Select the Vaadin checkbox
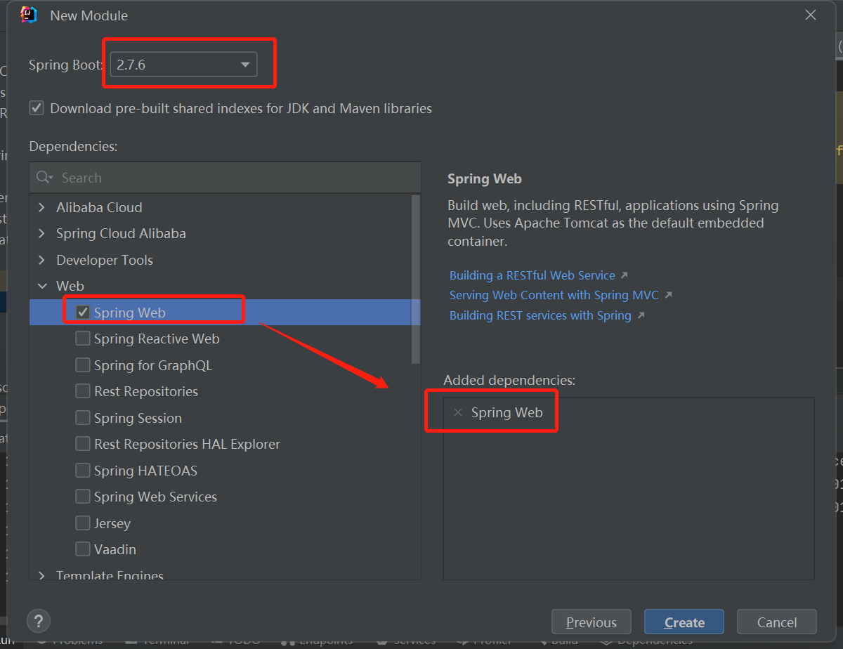 coord(83,549)
